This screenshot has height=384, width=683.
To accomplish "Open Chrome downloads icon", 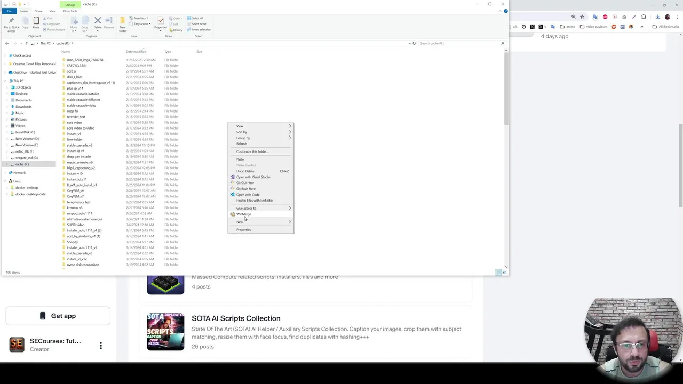I will click(x=657, y=17).
